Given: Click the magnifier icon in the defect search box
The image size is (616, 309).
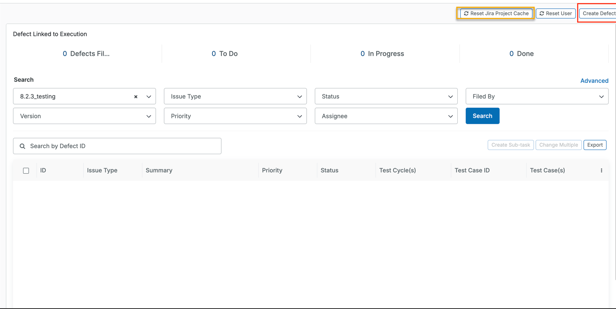Looking at the screenshot, I should tap(22, 146).
